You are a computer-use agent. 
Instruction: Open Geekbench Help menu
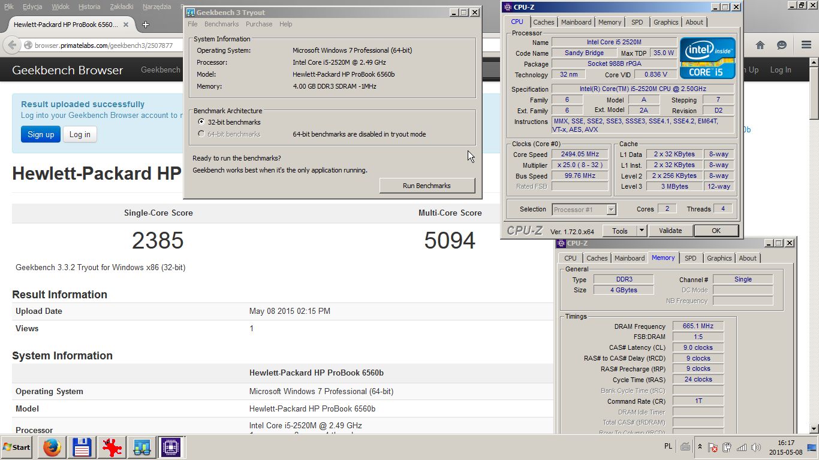(286, 24)
